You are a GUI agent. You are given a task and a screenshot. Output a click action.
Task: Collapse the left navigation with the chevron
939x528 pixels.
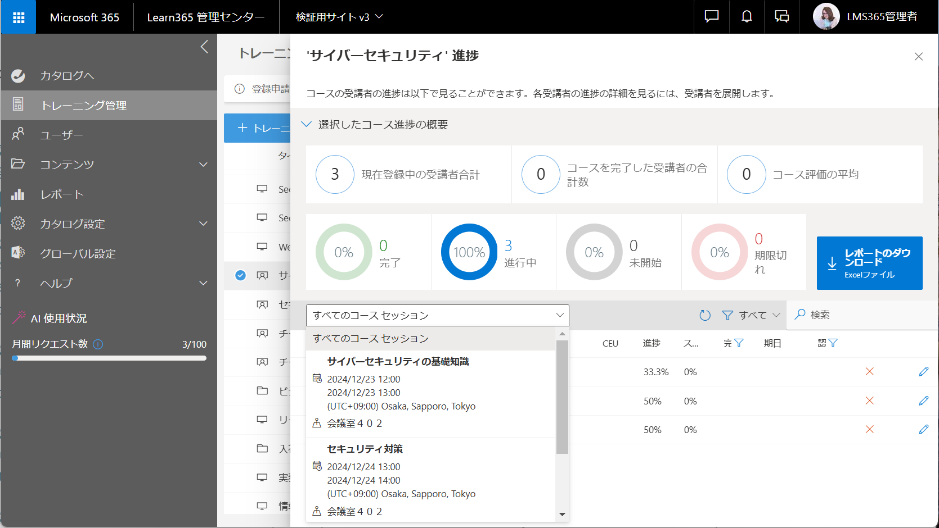coord(204,47)
